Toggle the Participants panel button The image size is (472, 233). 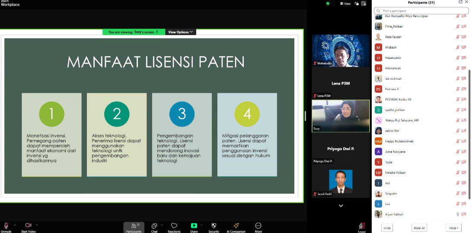point(134,227)
